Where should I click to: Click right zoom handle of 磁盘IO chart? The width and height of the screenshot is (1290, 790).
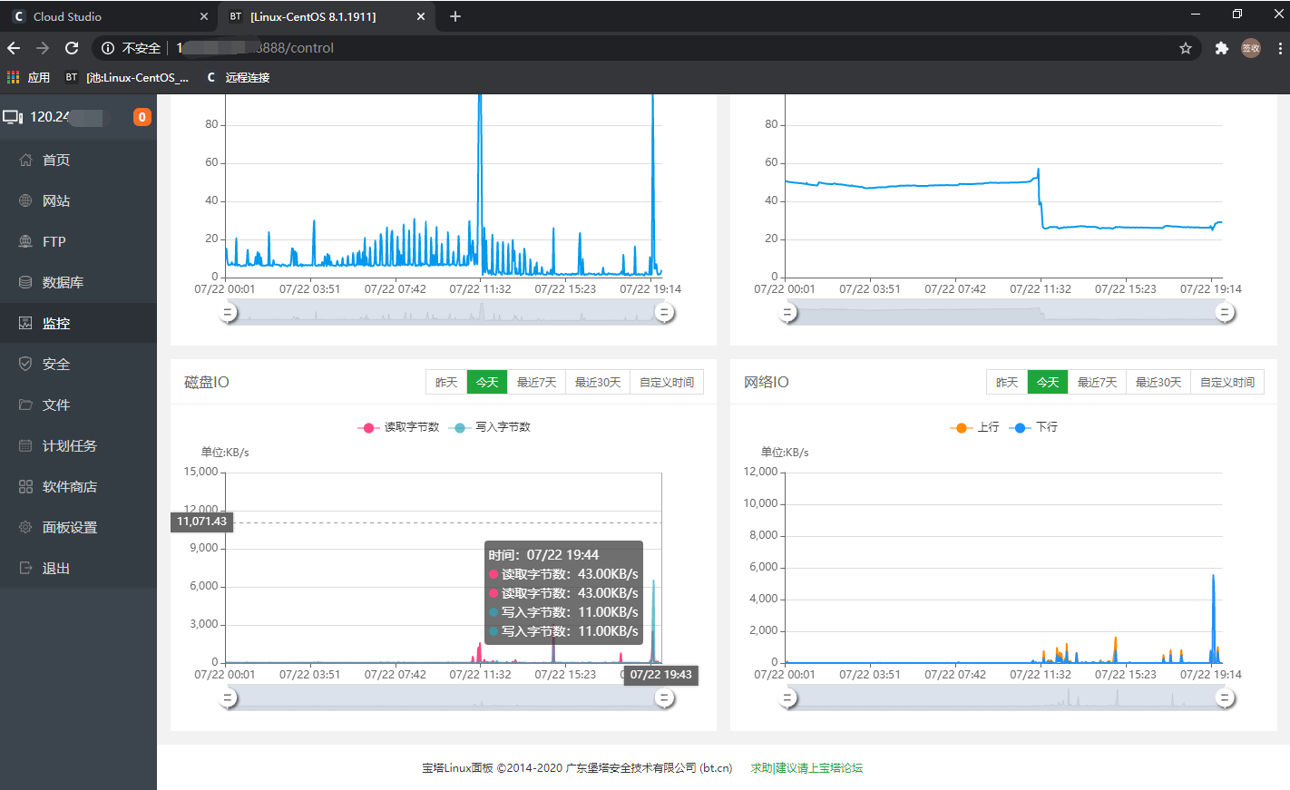coord(665,698)
